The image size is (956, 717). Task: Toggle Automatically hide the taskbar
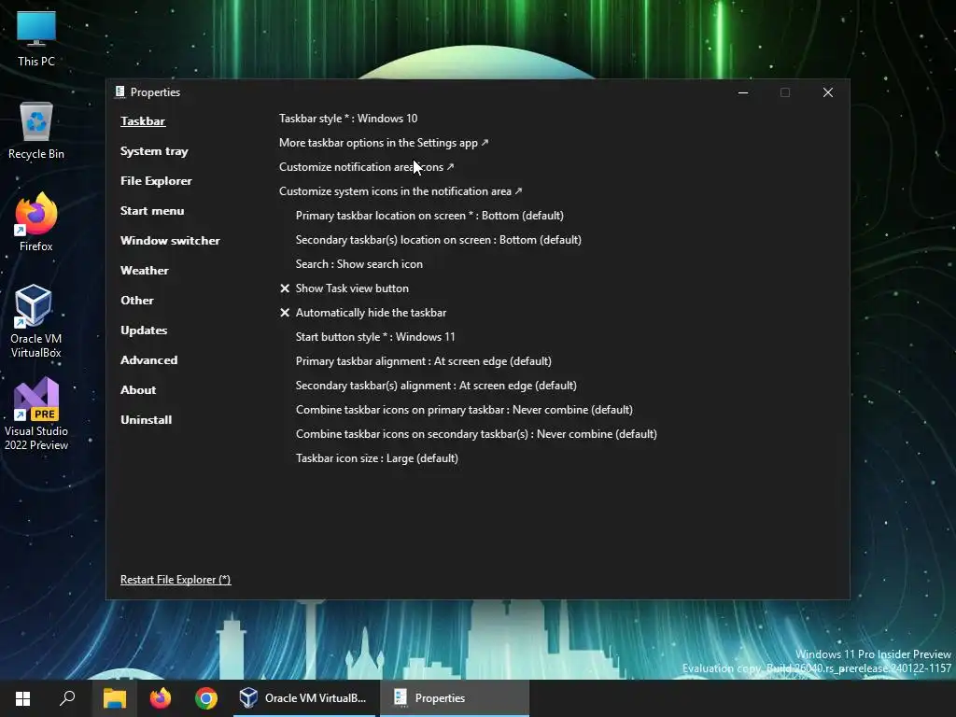tap(363, 313)
